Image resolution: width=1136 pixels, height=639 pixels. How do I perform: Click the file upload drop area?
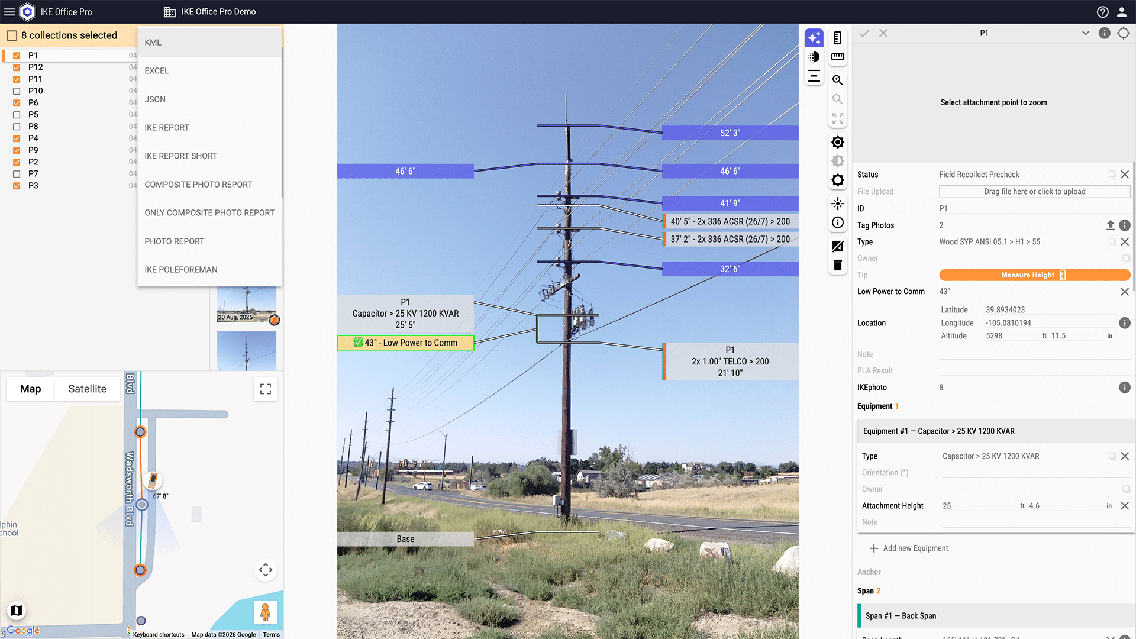click(x=1034, y=192)
